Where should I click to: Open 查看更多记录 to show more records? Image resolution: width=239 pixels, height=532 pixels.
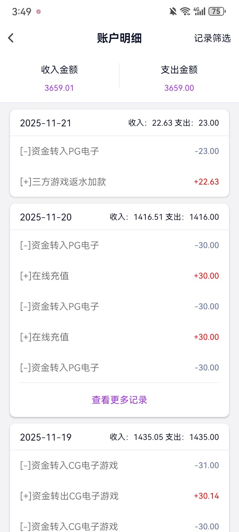119,400
